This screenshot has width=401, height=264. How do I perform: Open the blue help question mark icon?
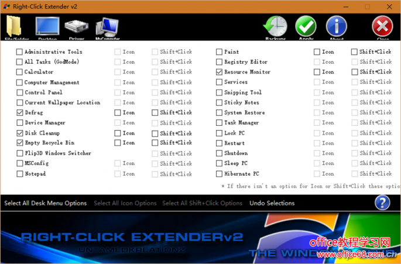tap(383, 203)
